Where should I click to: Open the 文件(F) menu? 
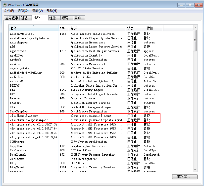tap(9, 11)
